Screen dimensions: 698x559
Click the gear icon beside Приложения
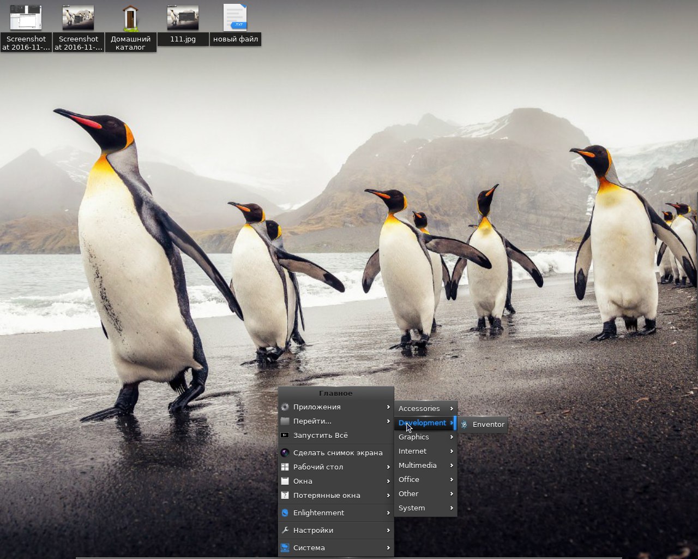point(285,407)
